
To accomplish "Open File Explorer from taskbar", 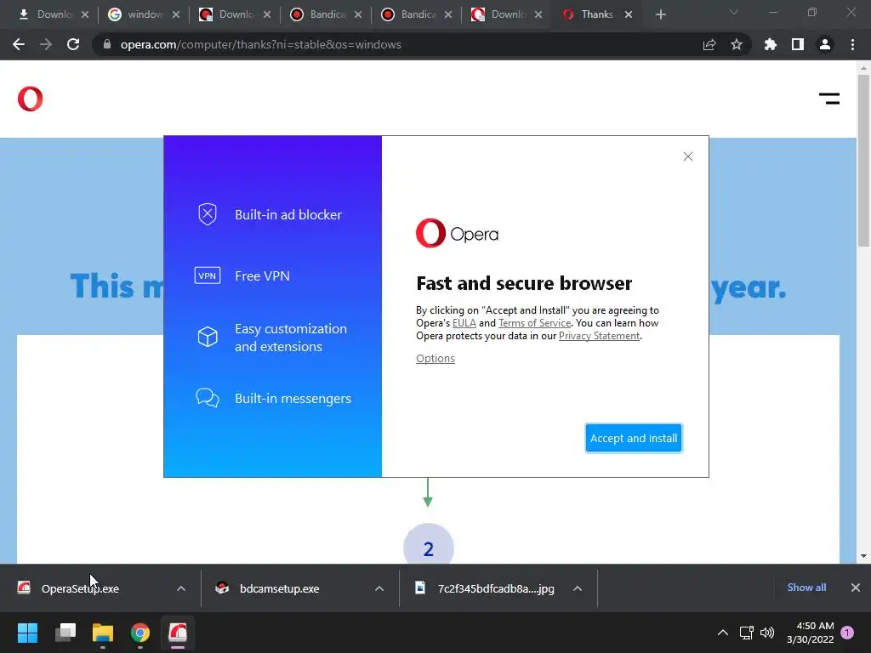I will pyautogui.click(x=103, y=633).
